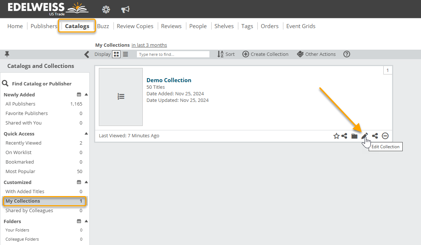Collapse the Customized section arrow
Screen dimensions: 421x245
pyautogui.click(x=86, y=182)
